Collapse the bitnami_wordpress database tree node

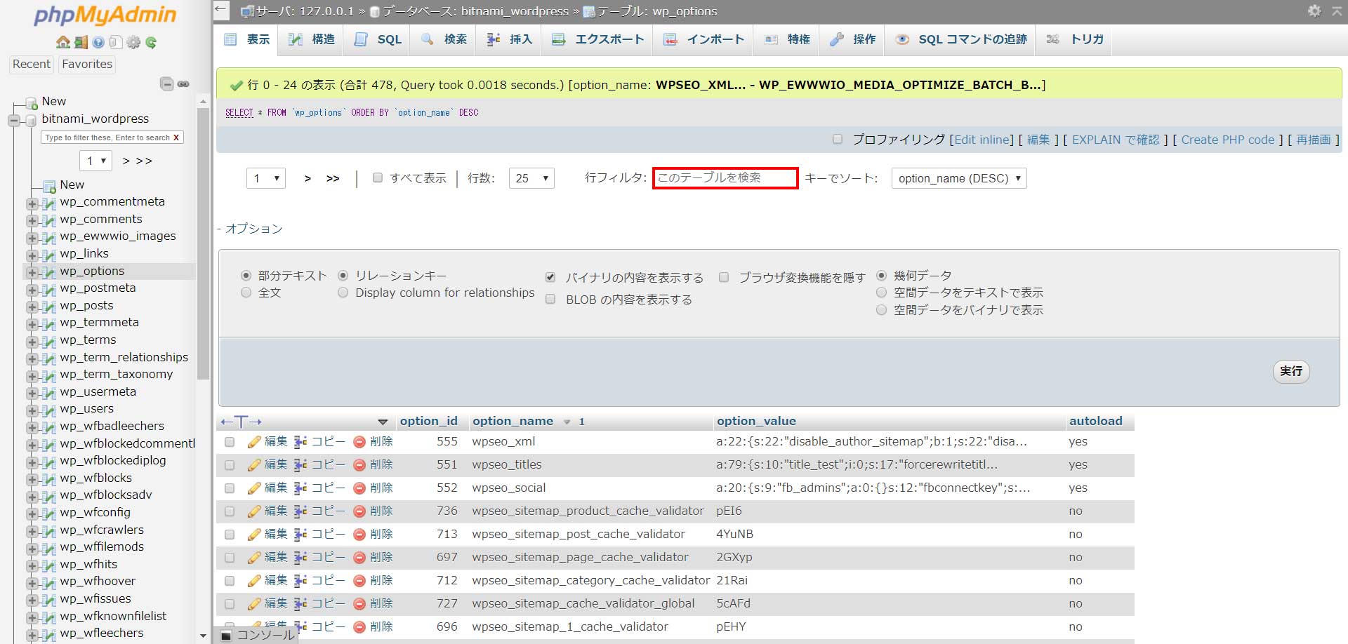pos(14,121)
